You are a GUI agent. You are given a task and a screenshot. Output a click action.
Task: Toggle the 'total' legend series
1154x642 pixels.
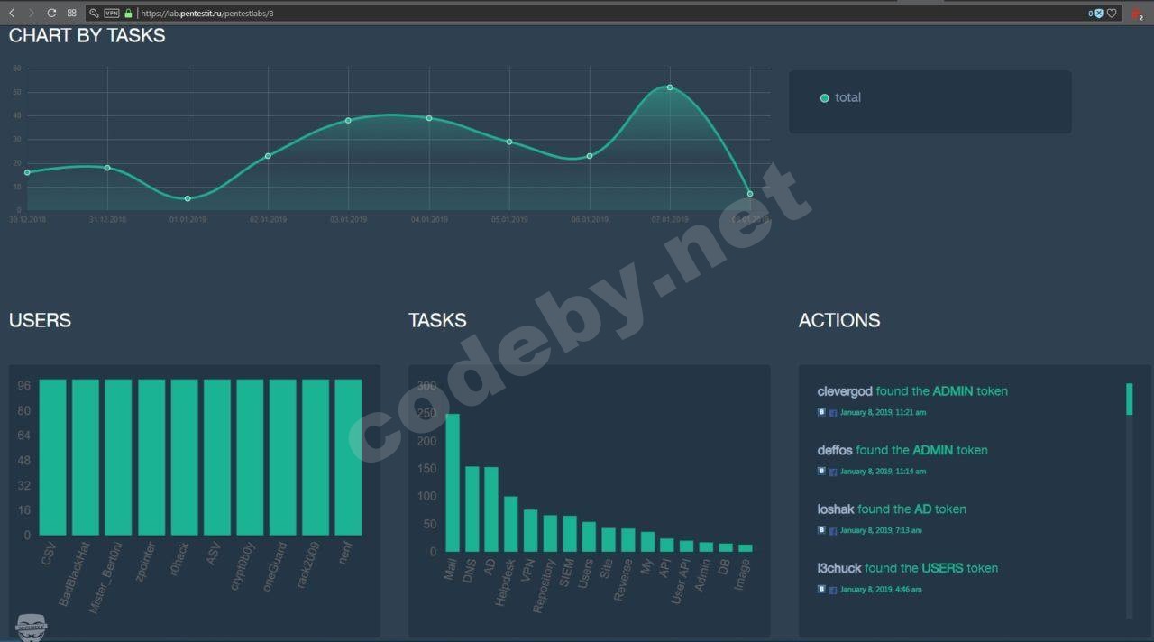[x=840, y=97]
